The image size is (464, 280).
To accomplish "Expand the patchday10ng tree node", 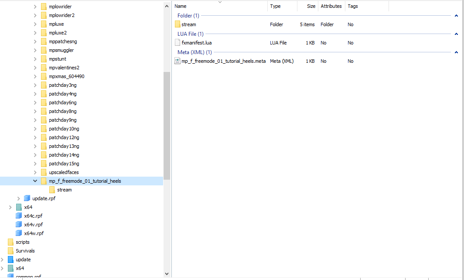I will click(35, 129).
